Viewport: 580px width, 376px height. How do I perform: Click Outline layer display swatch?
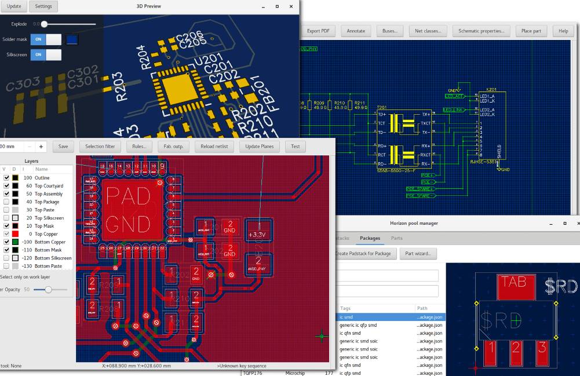point(15,178)
